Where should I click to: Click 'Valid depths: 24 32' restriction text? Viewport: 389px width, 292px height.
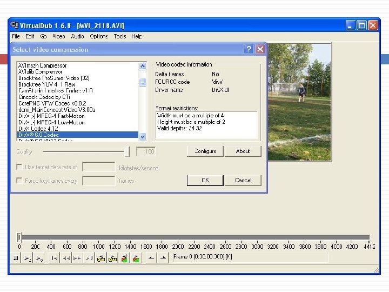coord(179,128)
